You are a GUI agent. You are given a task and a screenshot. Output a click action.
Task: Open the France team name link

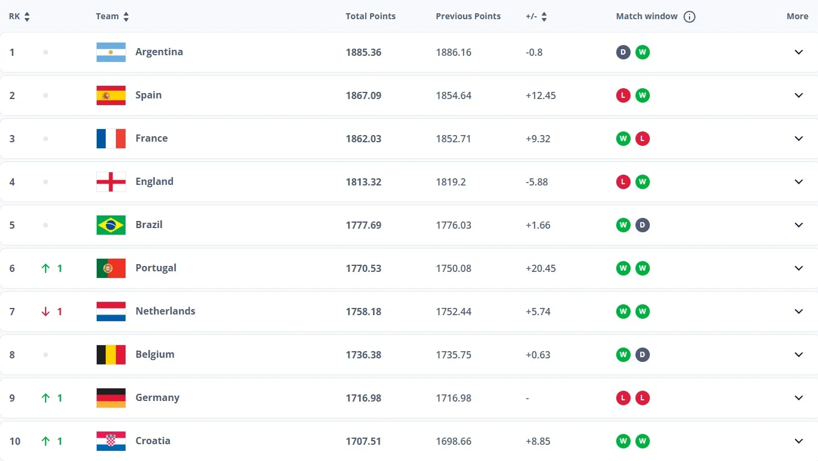coord(151,139)
